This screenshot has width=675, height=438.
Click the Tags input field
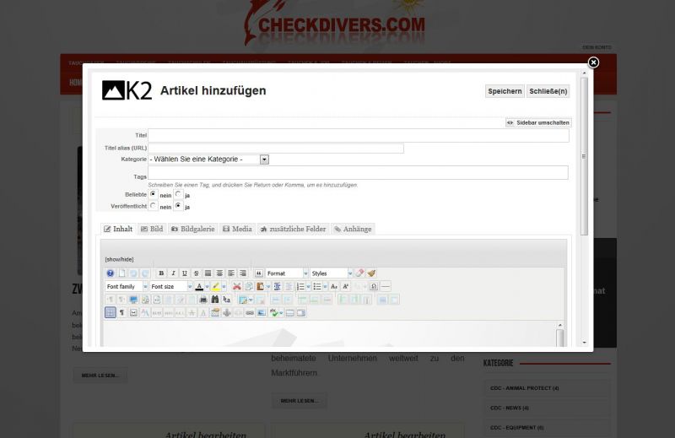click(x=358, y=173)
